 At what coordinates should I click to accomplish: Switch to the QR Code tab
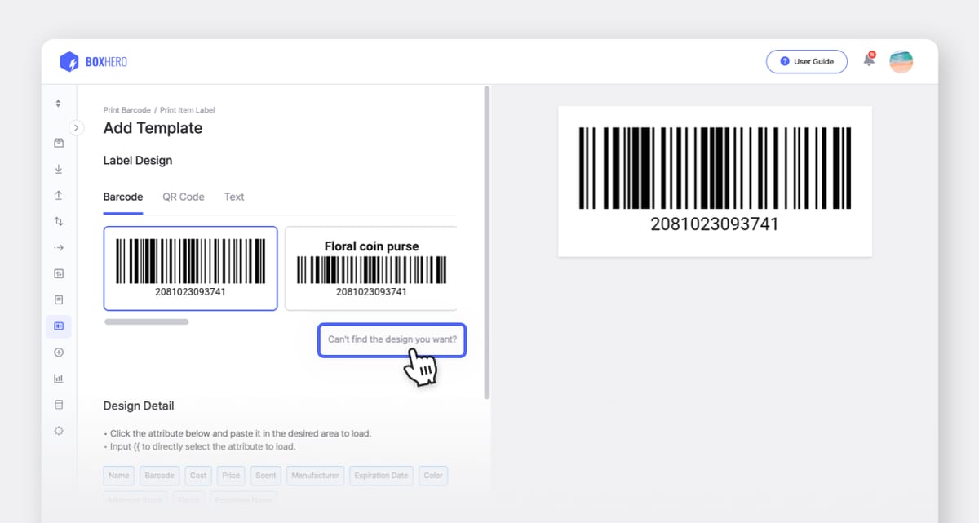[x=183, y=197]
